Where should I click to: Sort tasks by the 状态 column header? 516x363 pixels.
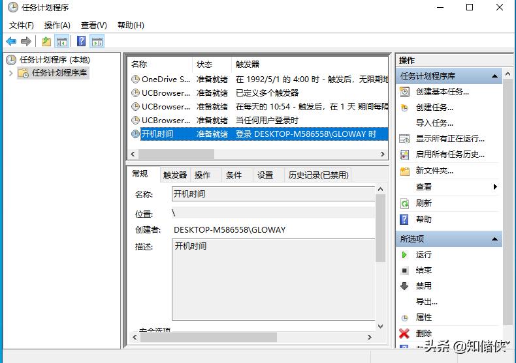[x=212, y=65]
